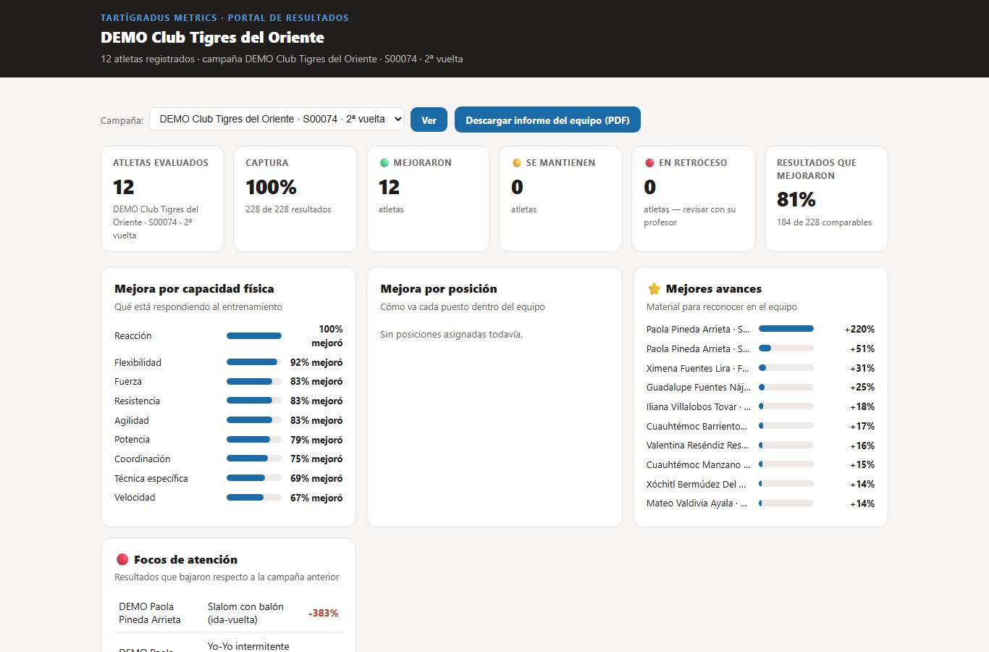This screenshot has height=652, width=989.
Task: Click the green dot beside Mejoraron
Action: click(384, 163)
